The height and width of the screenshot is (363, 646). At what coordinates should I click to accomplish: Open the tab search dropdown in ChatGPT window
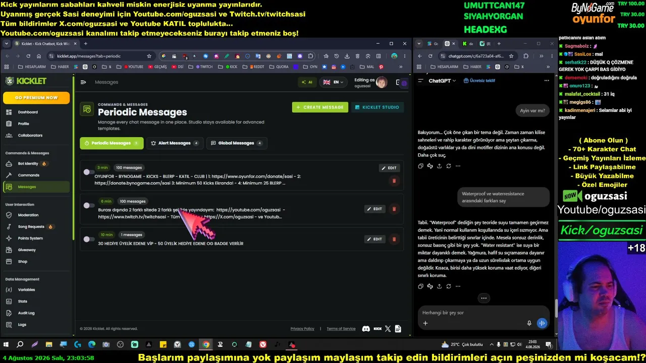(x=419, y=44)
